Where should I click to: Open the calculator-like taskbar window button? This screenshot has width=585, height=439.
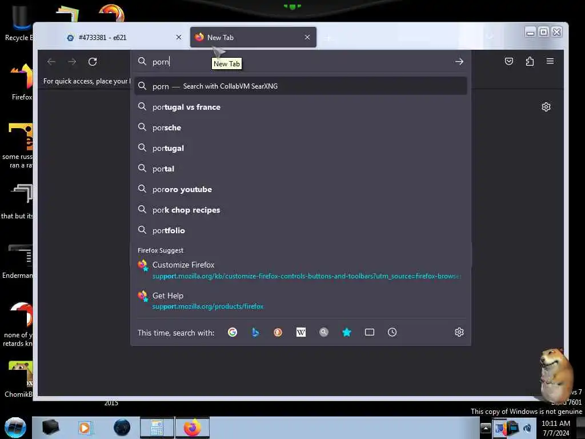coord(157,428)
